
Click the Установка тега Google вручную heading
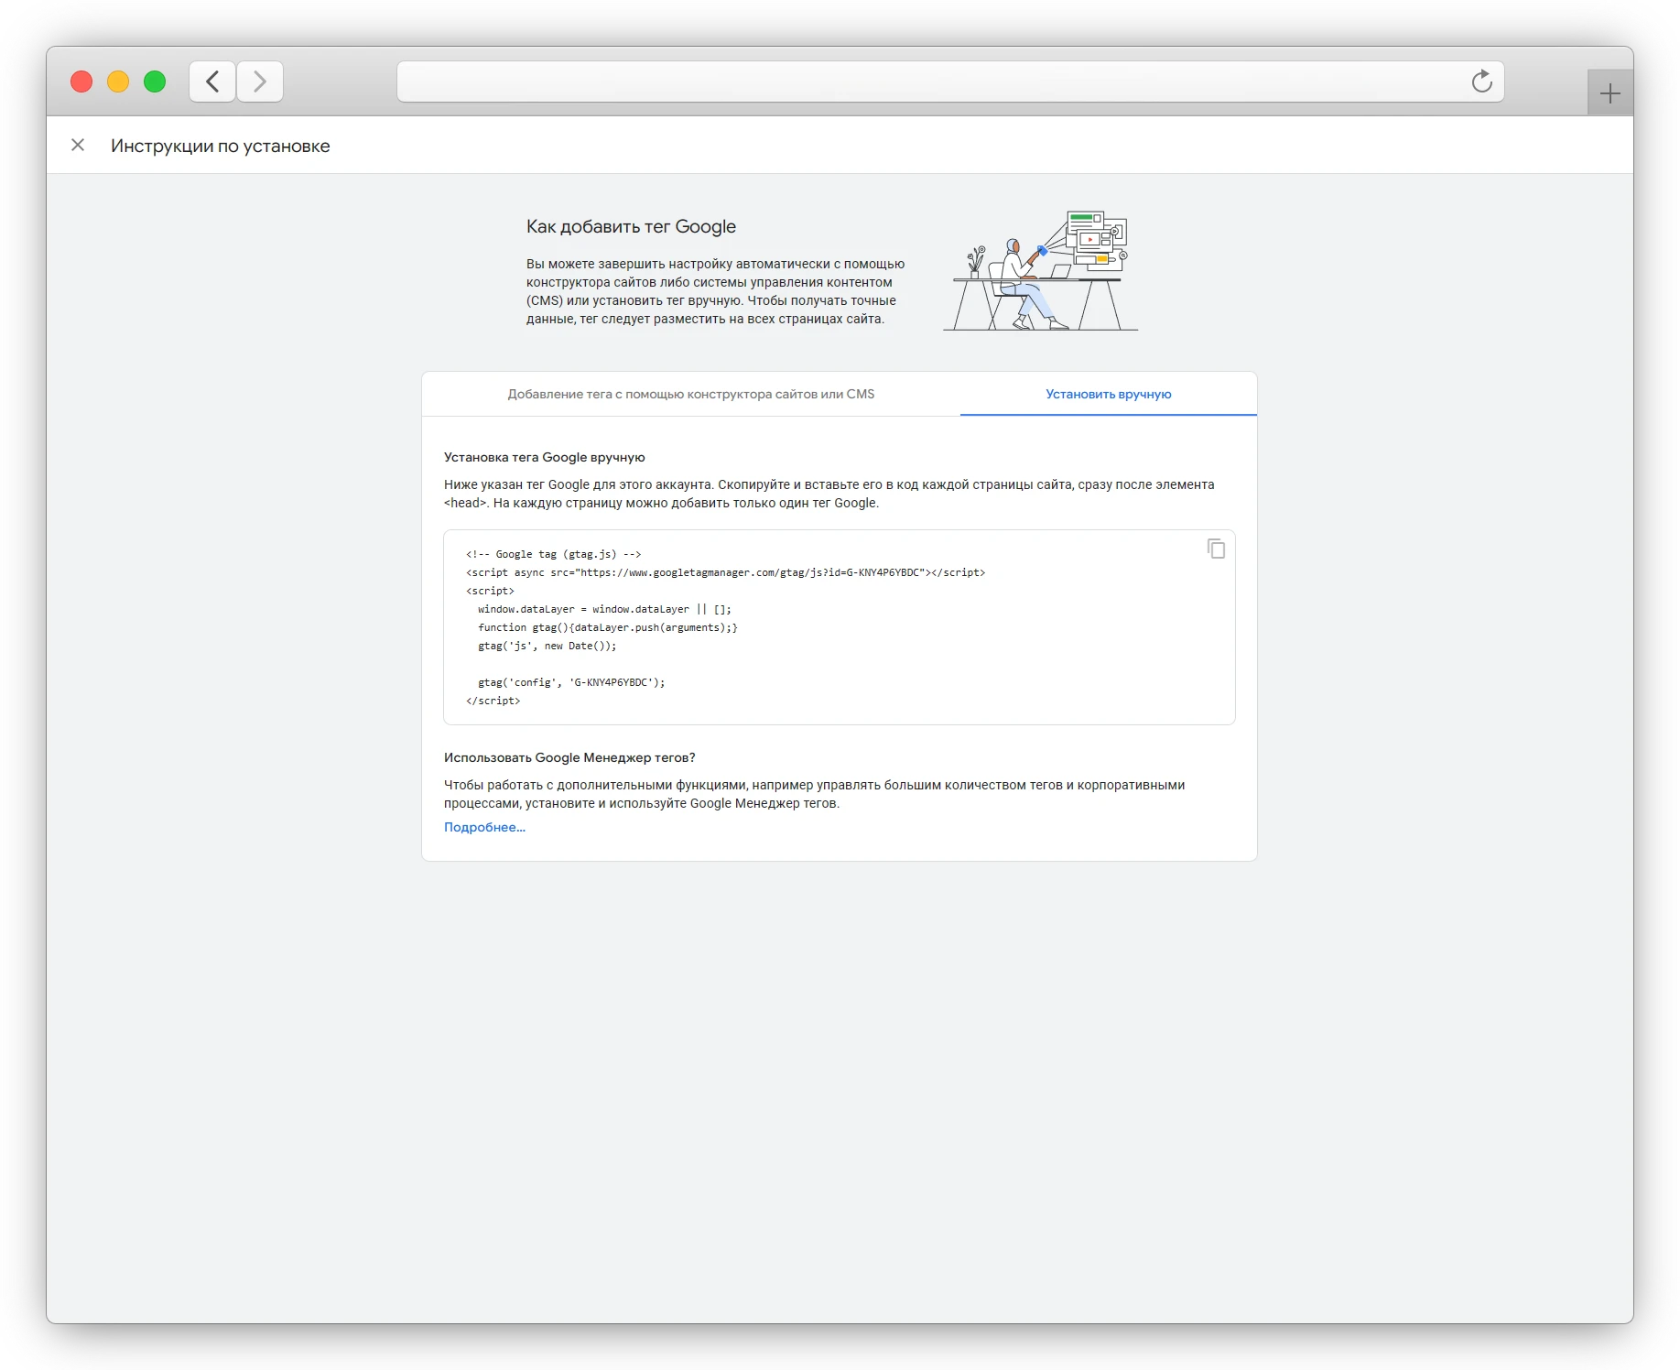click(x=545, y=456)
